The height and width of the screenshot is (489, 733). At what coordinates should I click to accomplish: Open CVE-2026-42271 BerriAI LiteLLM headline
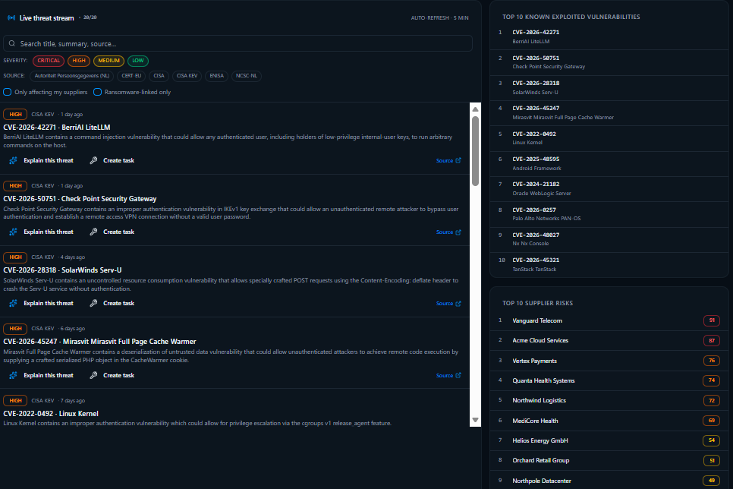pos(57,128)
